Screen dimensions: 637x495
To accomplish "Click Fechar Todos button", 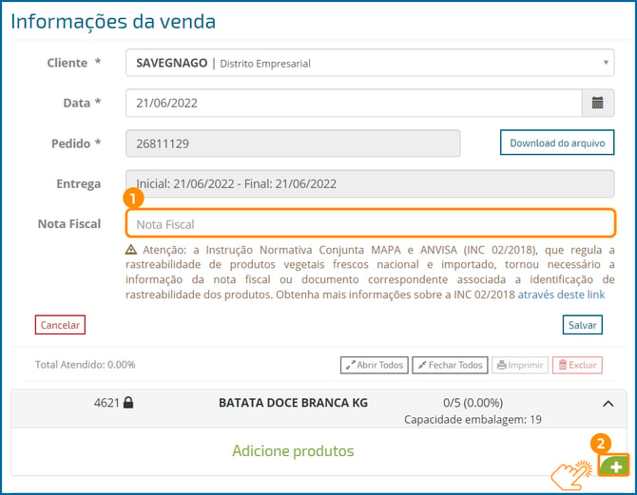I will [x=450, y=365].
